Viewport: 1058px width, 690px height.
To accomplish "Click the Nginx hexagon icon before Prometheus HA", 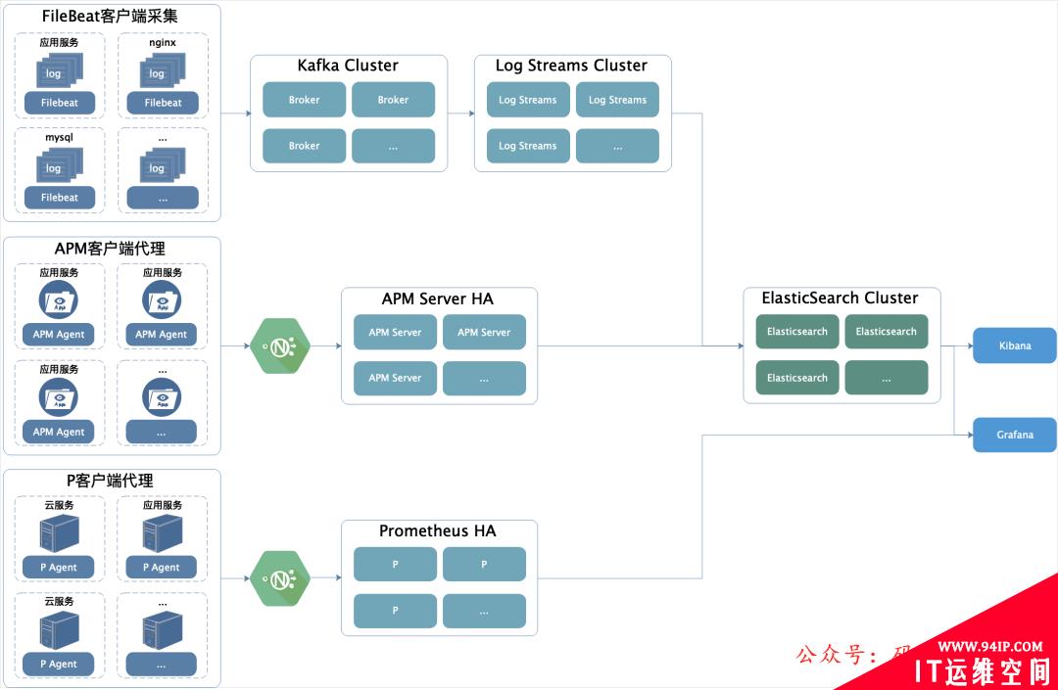I will pyautogui.click(x=280, y=578).
